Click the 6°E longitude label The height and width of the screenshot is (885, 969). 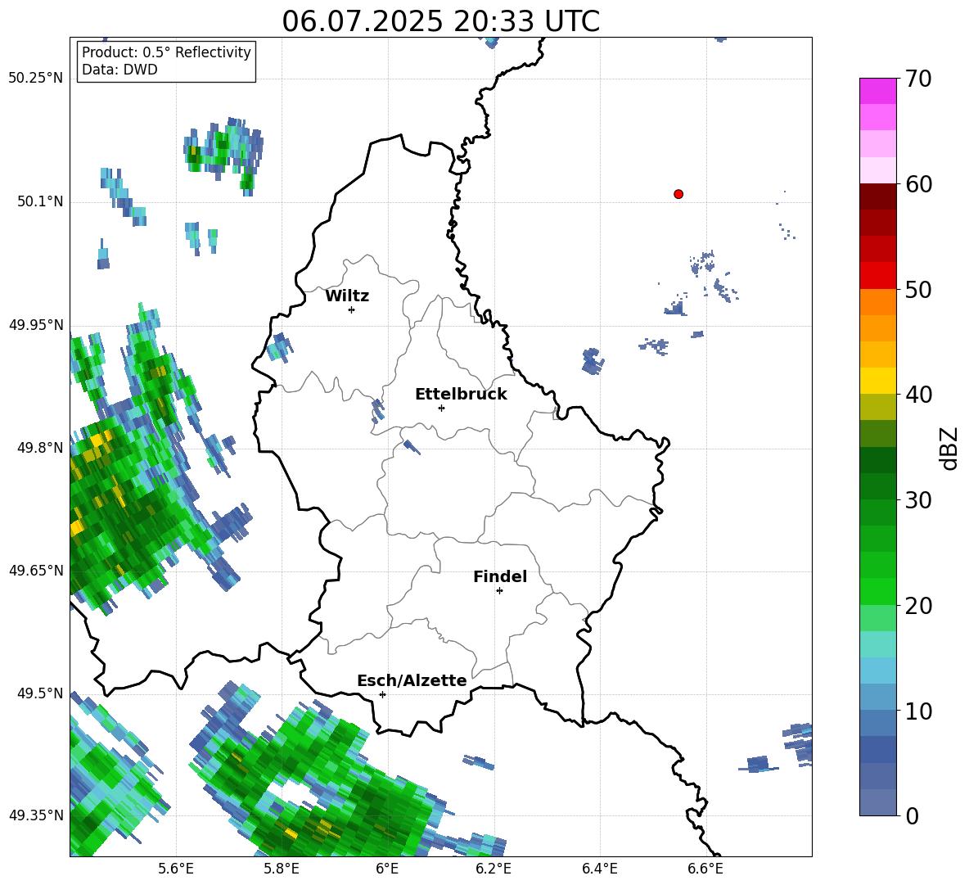(x=387, y=869)
